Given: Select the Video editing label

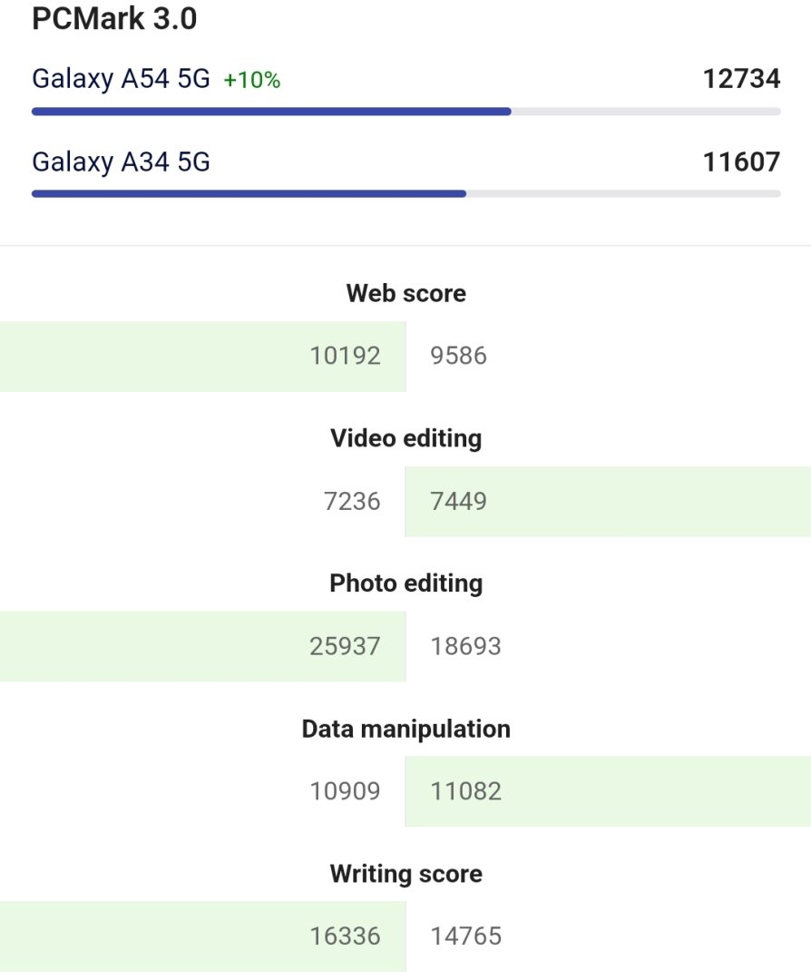Looking at the screenshot, I should (x=406, y=438).
